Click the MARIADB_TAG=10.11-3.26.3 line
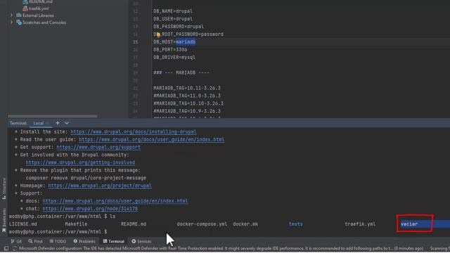 click(187, 88)
